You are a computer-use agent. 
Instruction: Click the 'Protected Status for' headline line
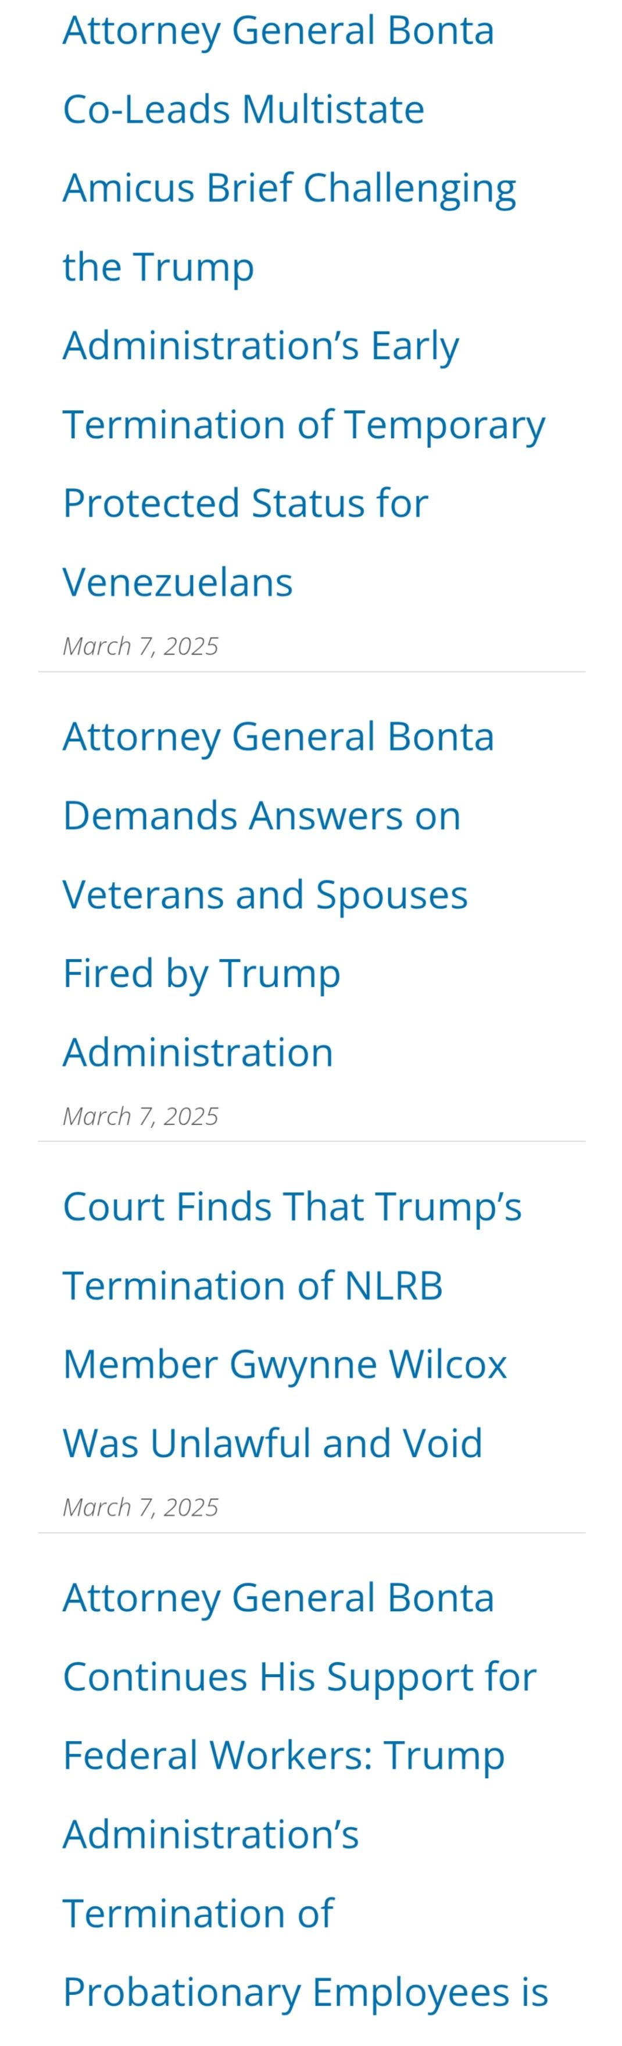tap(245, 503)
